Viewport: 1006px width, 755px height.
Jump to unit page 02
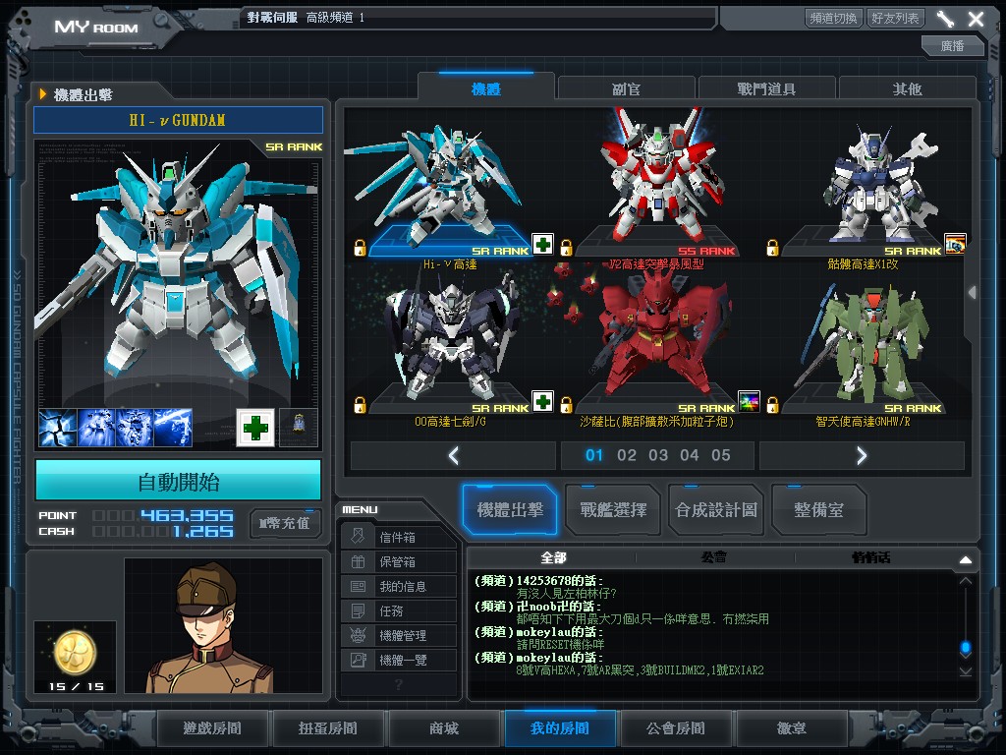pos(626,455)
